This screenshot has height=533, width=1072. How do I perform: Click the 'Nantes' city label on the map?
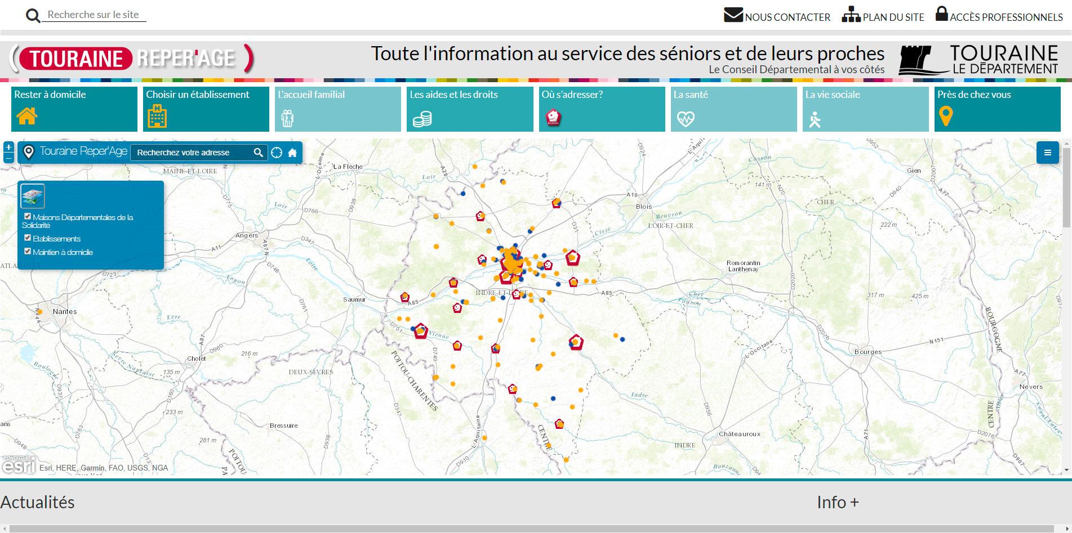click(x=65, y=311)
